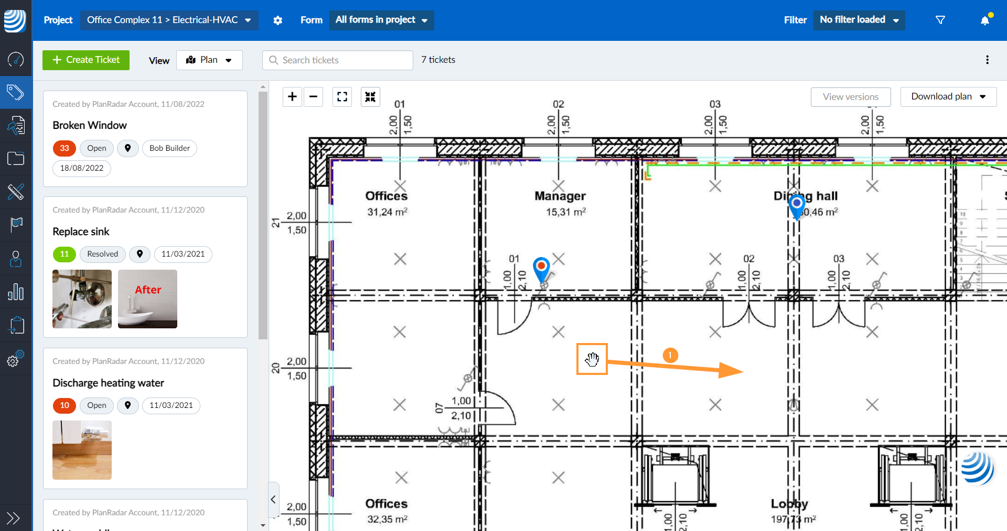This screenshot has width=1007, height=531.
Task: Open the three-dot more options menu
Action: (988, 60)
